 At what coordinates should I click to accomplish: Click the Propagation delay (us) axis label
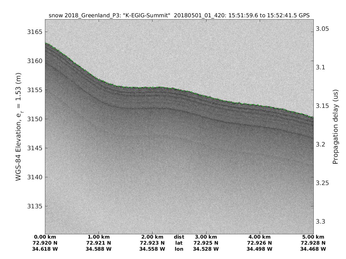335,127
